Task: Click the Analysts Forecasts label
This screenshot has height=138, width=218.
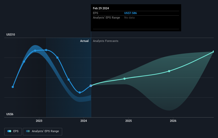Action: 105,41
